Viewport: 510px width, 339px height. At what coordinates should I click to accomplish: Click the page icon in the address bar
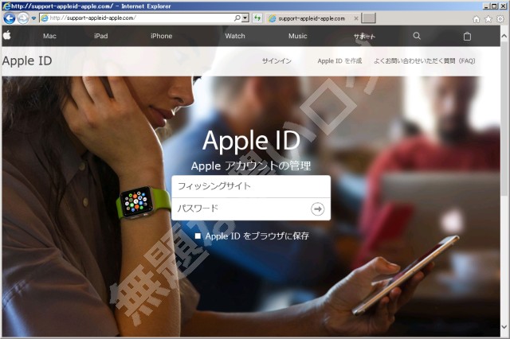point(45,18)
